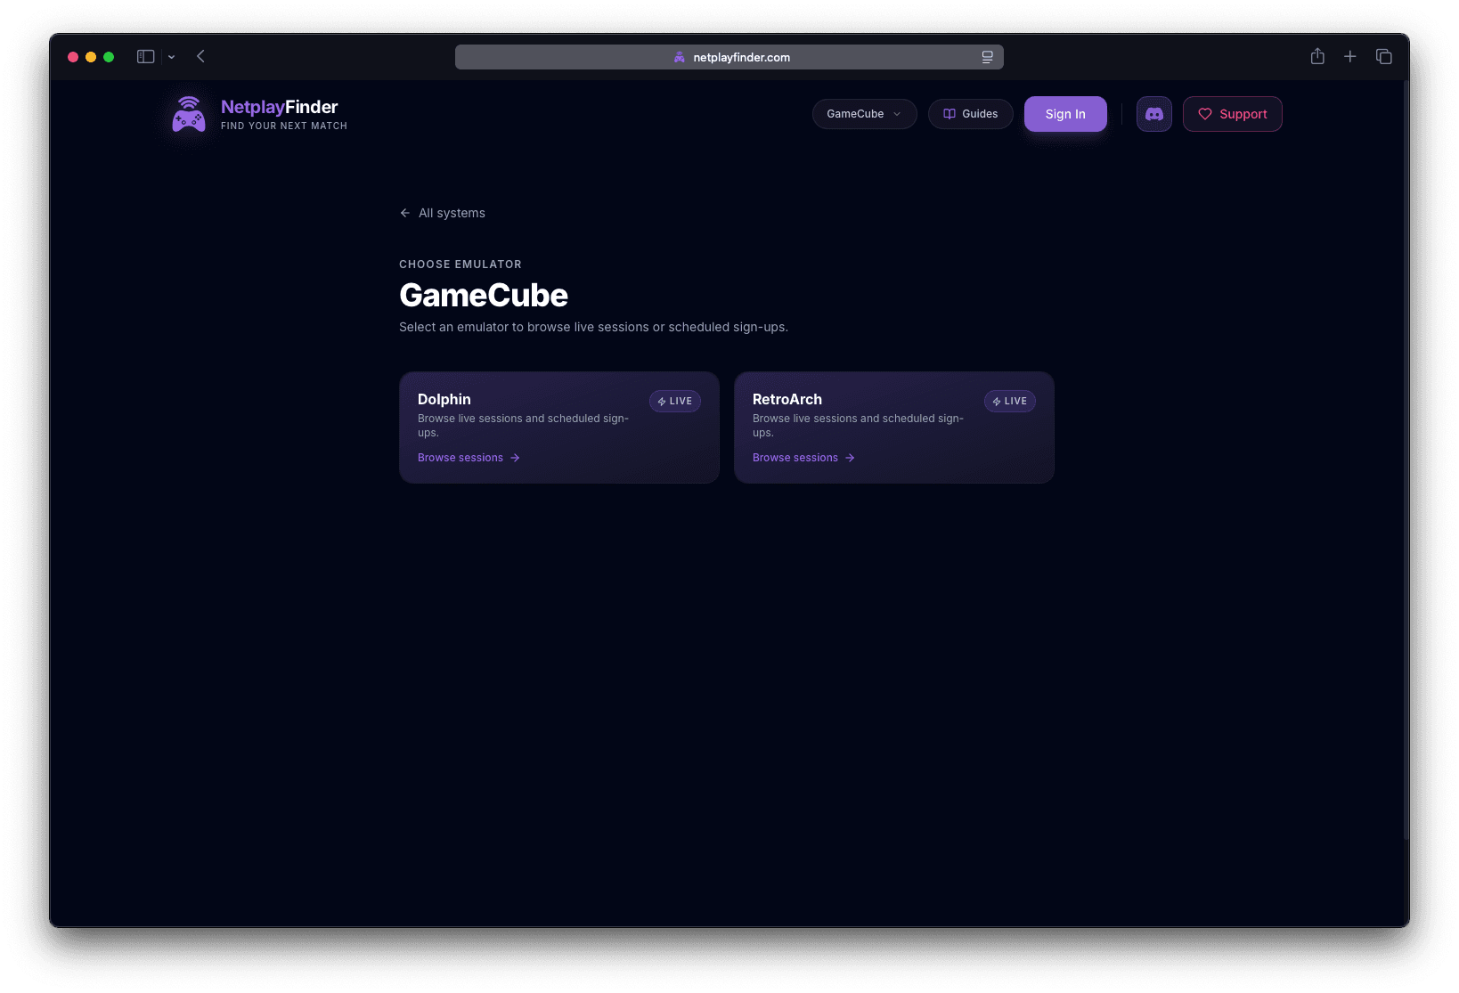Click the netplayfinder.com address bar

pos(729,57)
